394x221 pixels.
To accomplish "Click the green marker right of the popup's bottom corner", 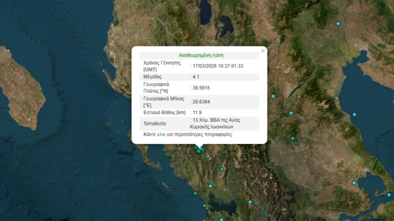I will coord(293,138).
